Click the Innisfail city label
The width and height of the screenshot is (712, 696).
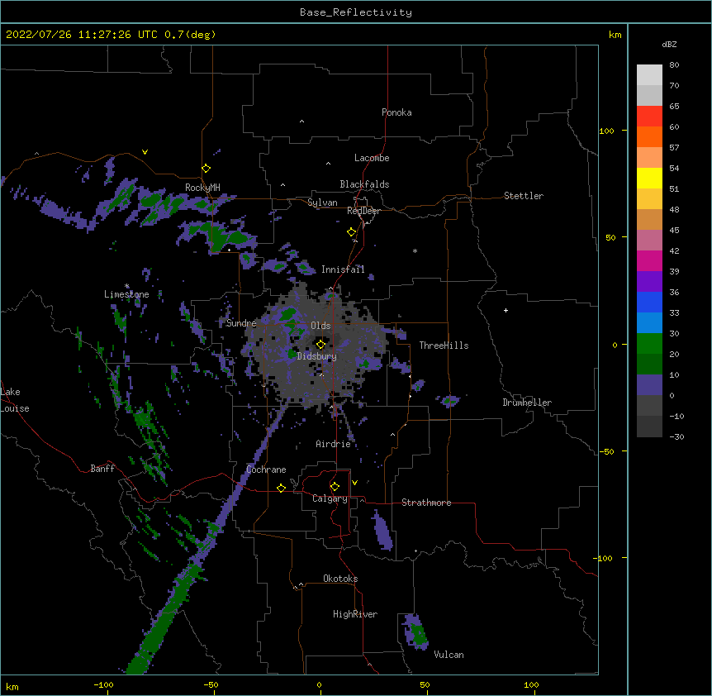(x=343, y=269)
